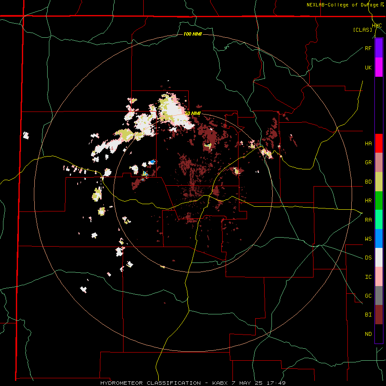Select the 'HR' legend label
This screenshot has width=386, height=386.
pyautogui.click(x=368, y=201)
